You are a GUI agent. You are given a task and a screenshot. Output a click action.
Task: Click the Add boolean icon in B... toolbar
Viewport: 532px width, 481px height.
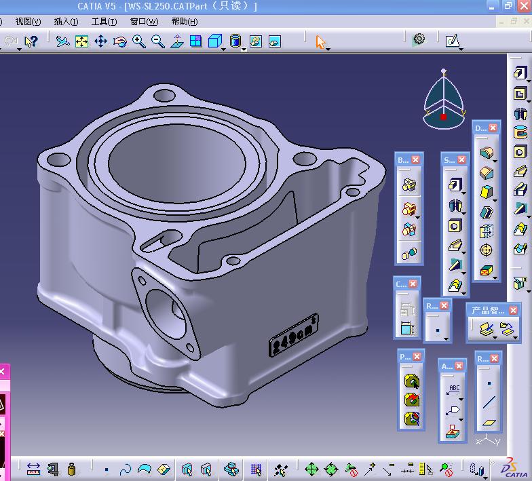pyautogui.click(x=408, y=209)
